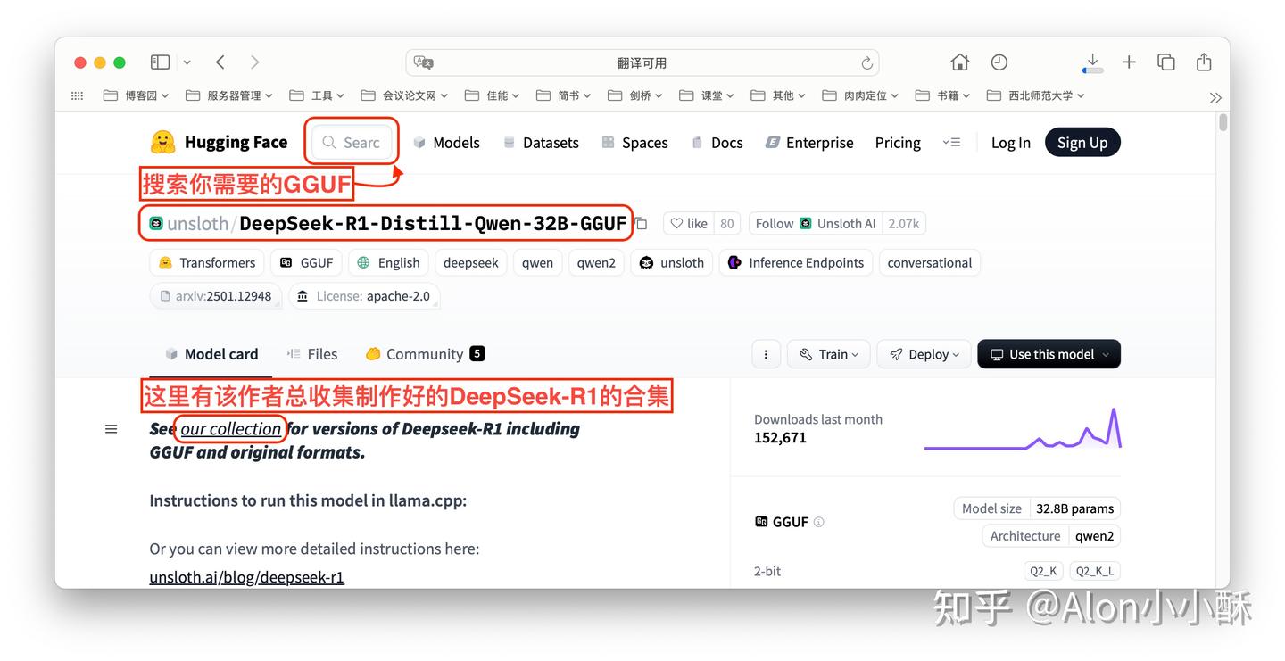The height and width of the screenshot is (661, 1285).
Task: Expand the 剑桥 bookmark folder
Action: [636, 95]
